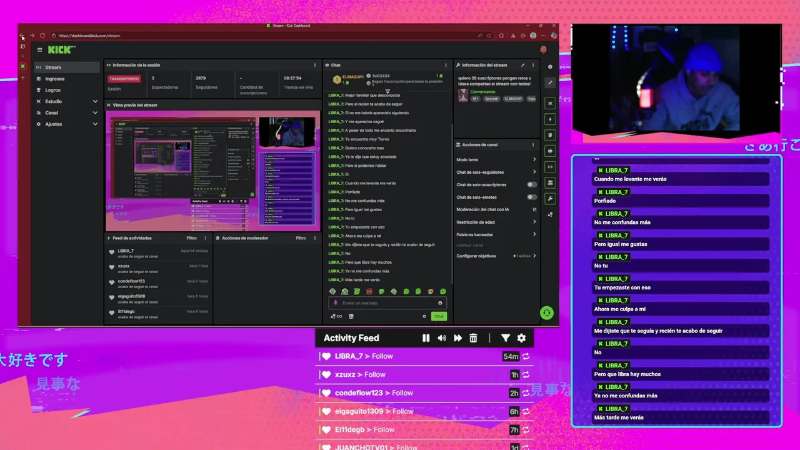Open Modo lento options

[496, 160]
